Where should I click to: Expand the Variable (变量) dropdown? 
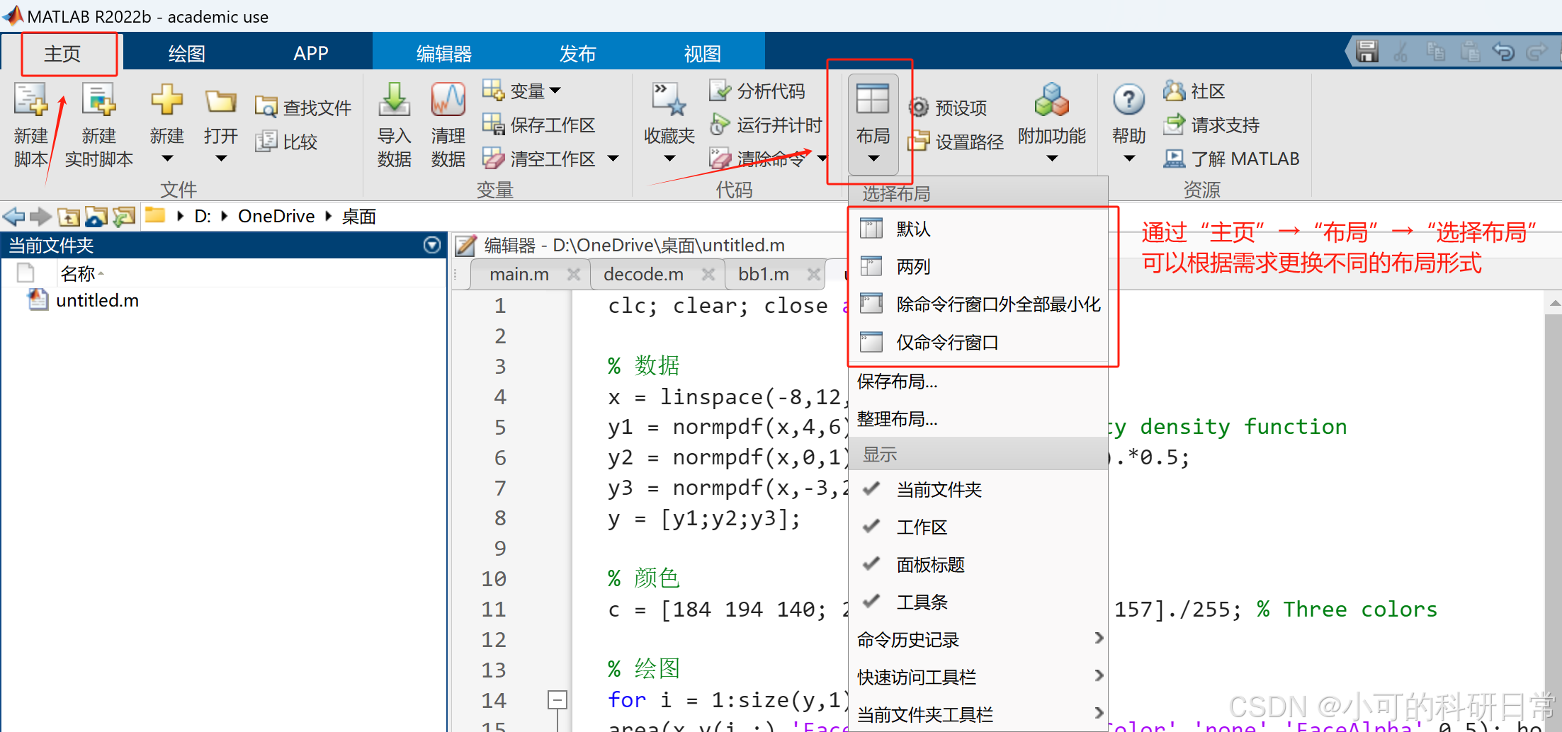click(x=555, y=91)
